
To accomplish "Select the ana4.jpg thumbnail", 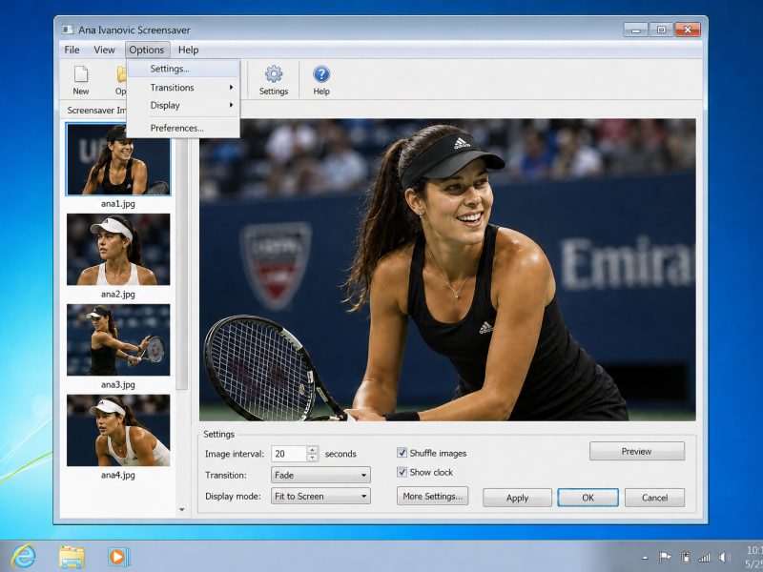I will (x=118, y=431).
